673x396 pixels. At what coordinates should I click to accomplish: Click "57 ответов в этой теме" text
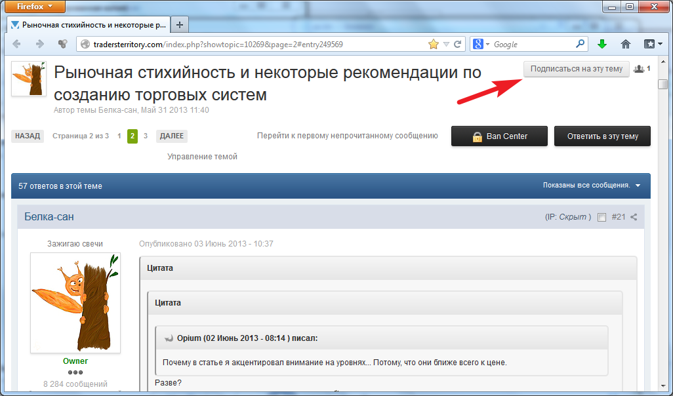point(60,186)
